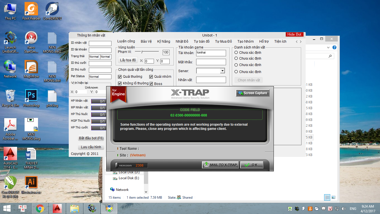Switch to Tạo Nhóm tab
This screenshot has width=380, height=214.
246,42
